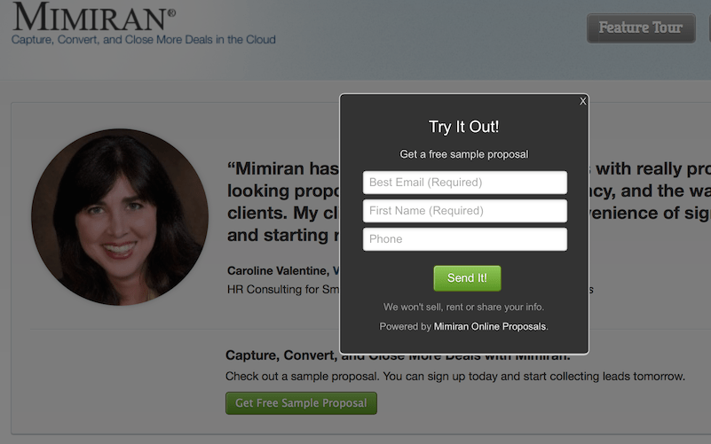The image size is (711, 444).
Task: Click the Caroline Valentine name text
Action: (x=278, y=270)
